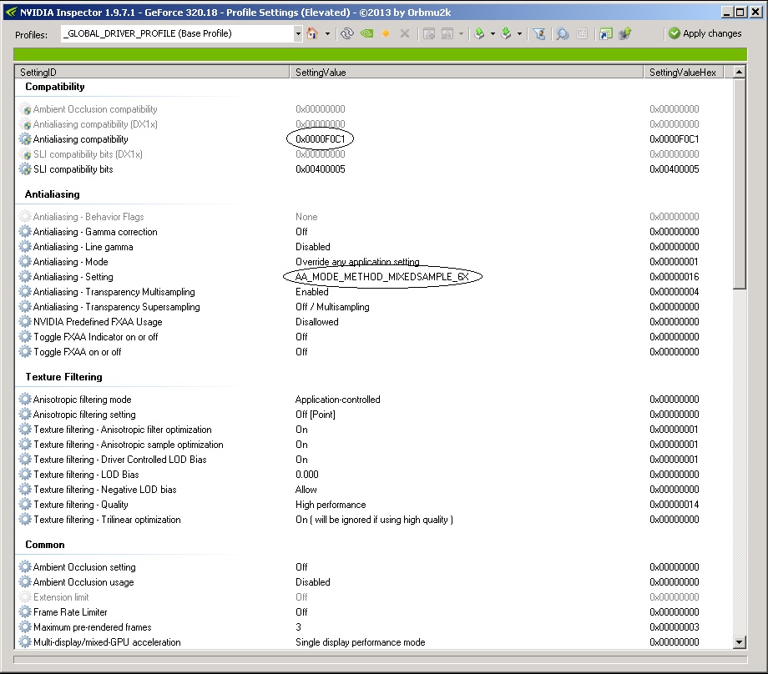Click the Texture filtering - Quality gear icon

click(25, 505)
